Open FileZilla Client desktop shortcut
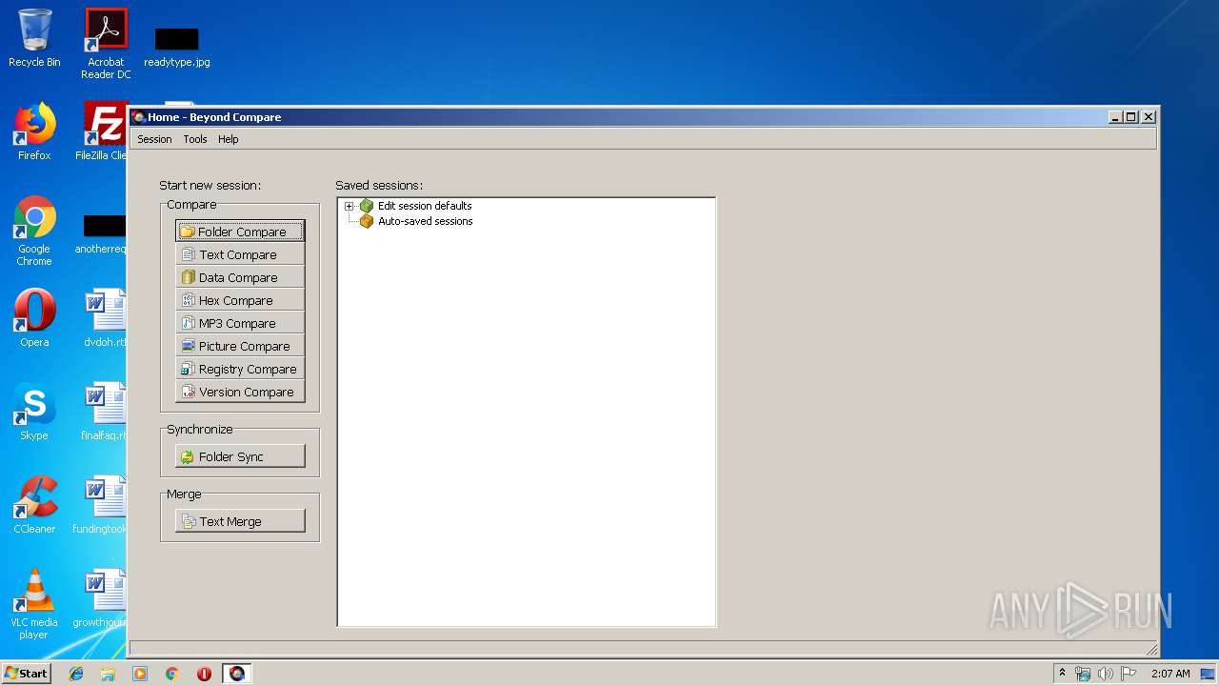This screenshot has width=1219, height=686. pyautogui.click(x=103, y=131)
